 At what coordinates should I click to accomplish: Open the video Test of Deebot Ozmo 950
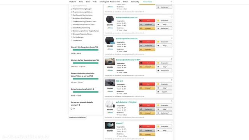pos(147,21)
